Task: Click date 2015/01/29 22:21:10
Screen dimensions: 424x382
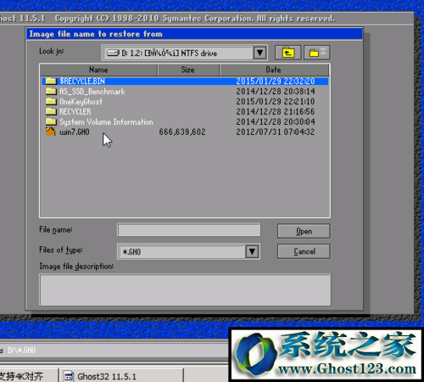Action: [x=276, y=101]
